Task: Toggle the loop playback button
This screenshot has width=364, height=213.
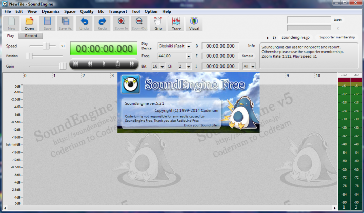Action: point(118,63)
